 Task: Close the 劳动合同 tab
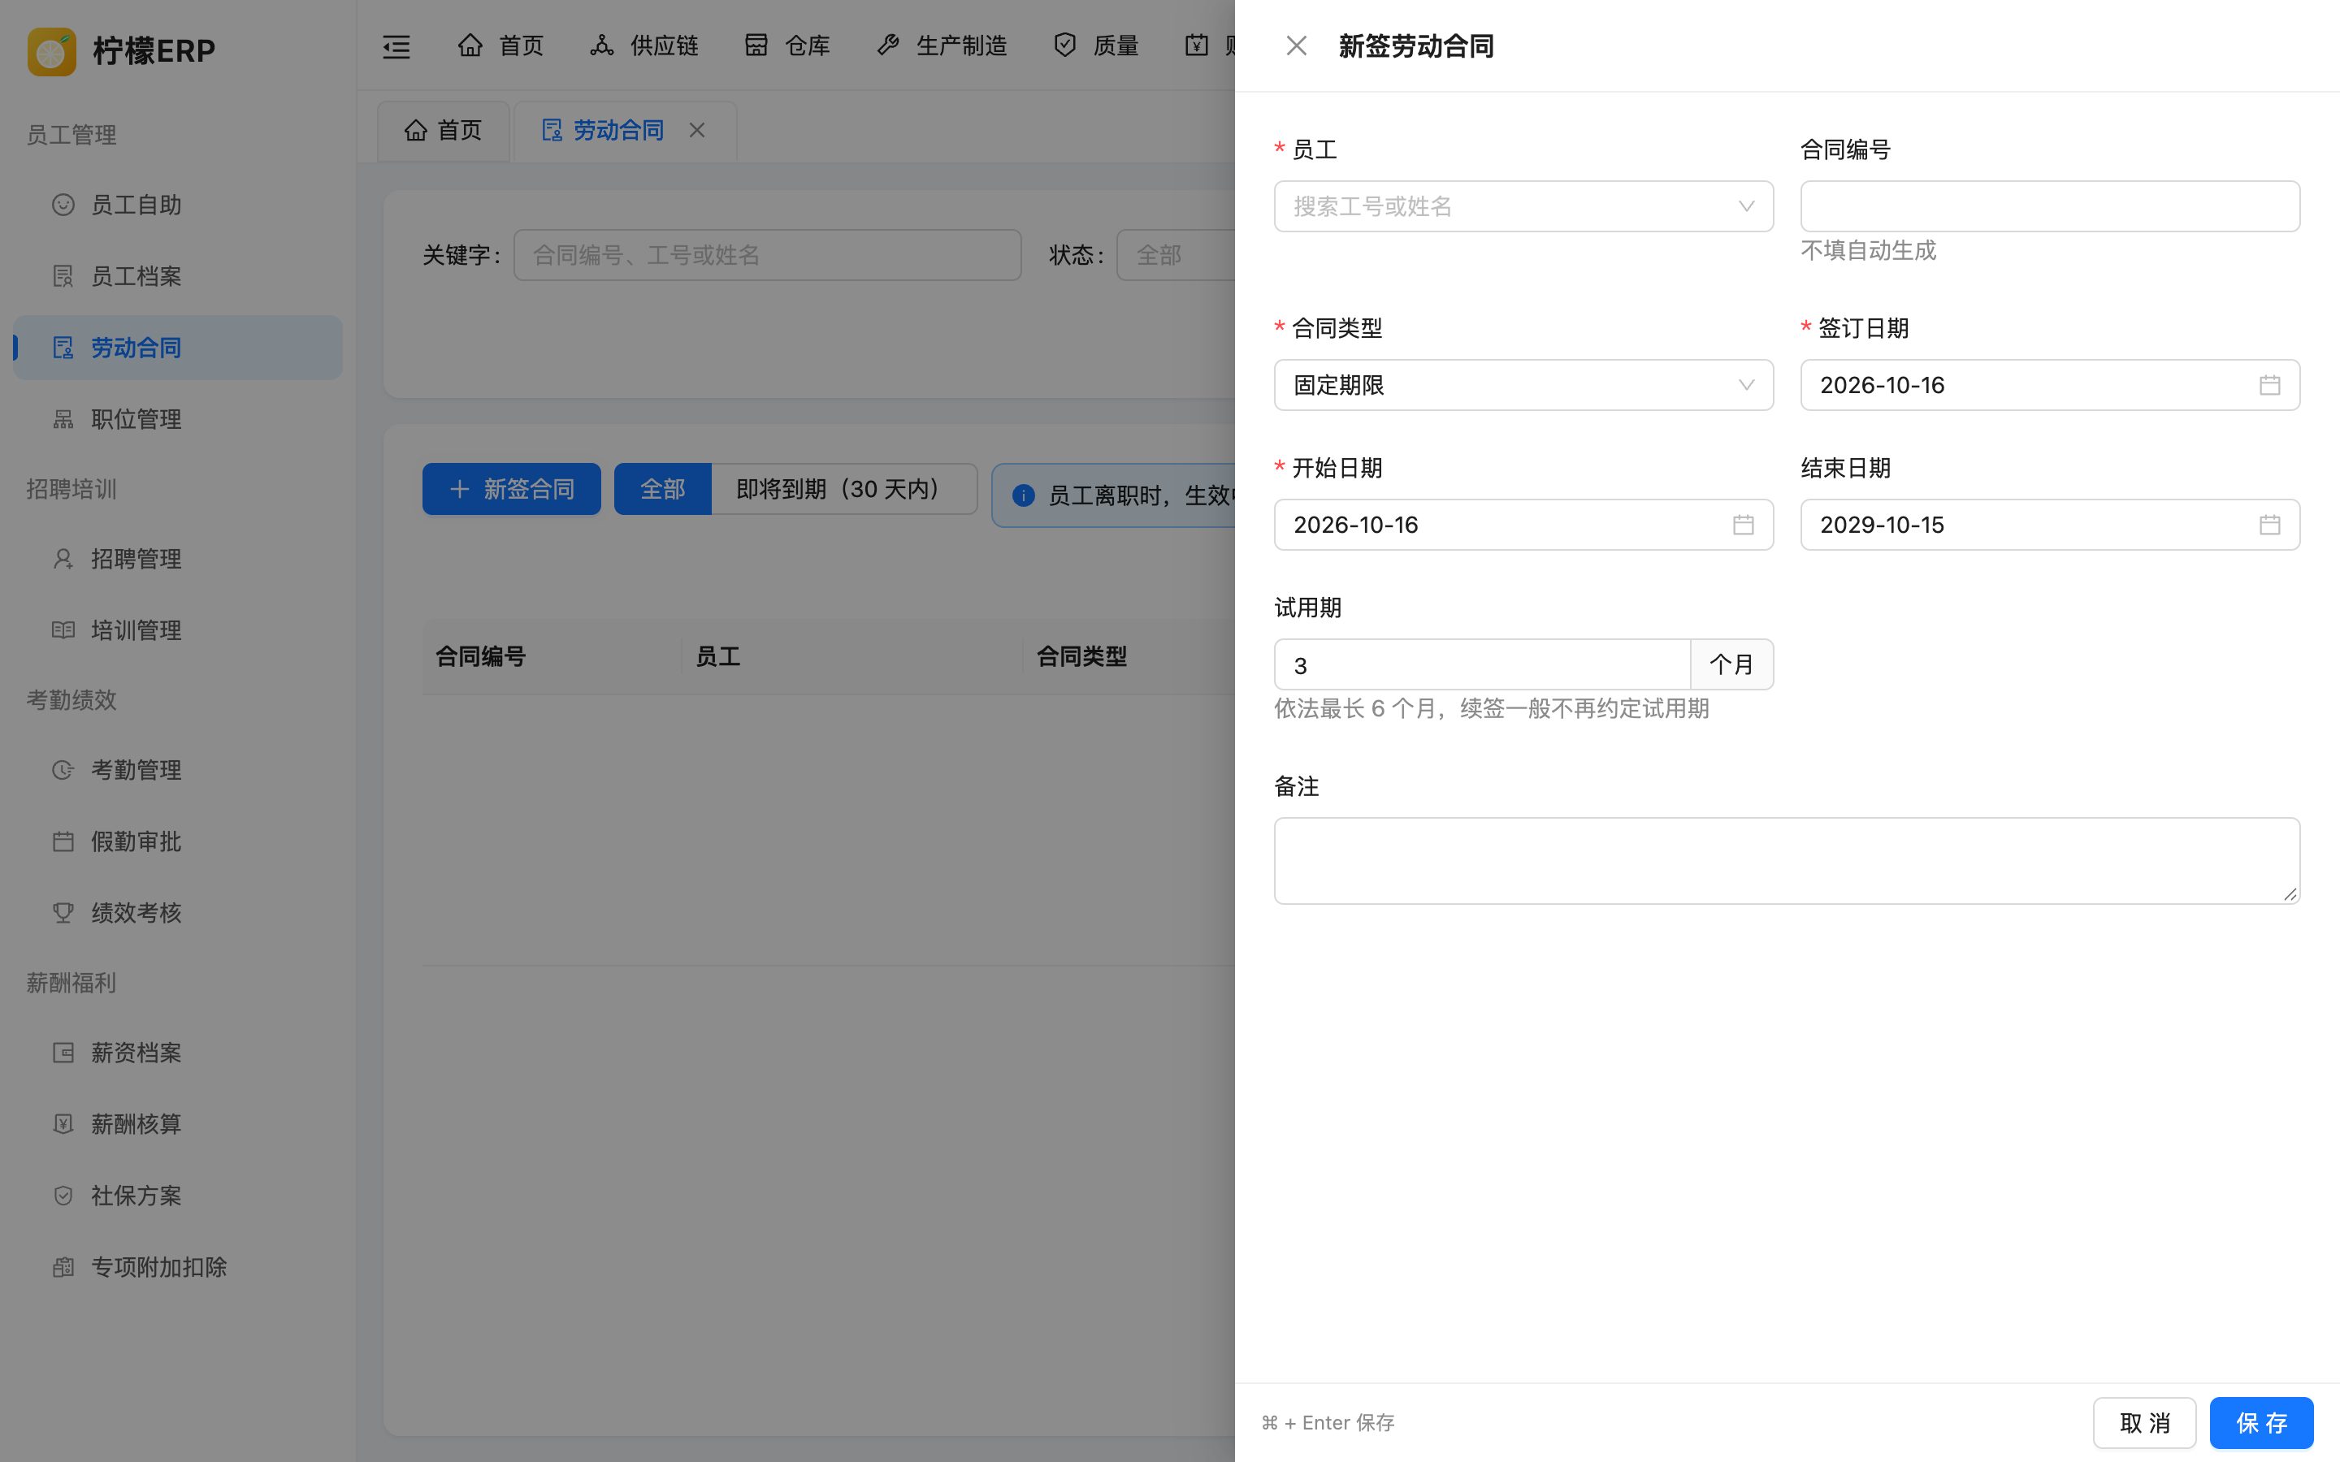pyautogui.click(x=697, y=130)
